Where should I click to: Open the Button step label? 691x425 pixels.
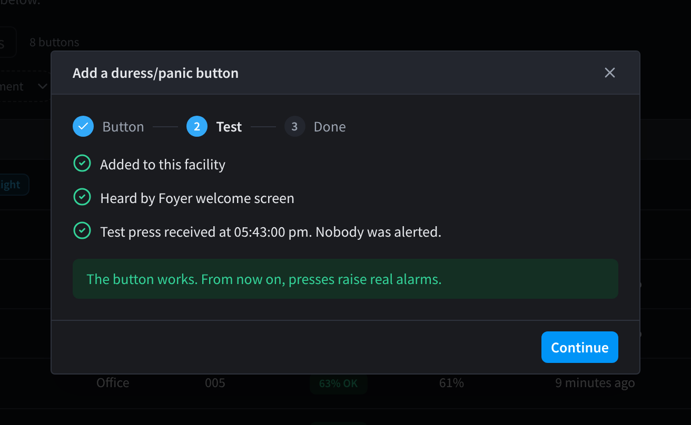click(123, 127)
